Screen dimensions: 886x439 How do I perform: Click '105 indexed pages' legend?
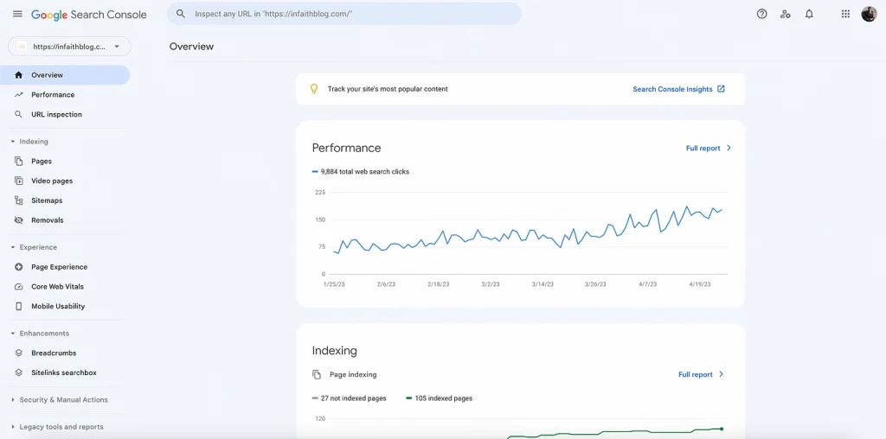tap(439, 398)
